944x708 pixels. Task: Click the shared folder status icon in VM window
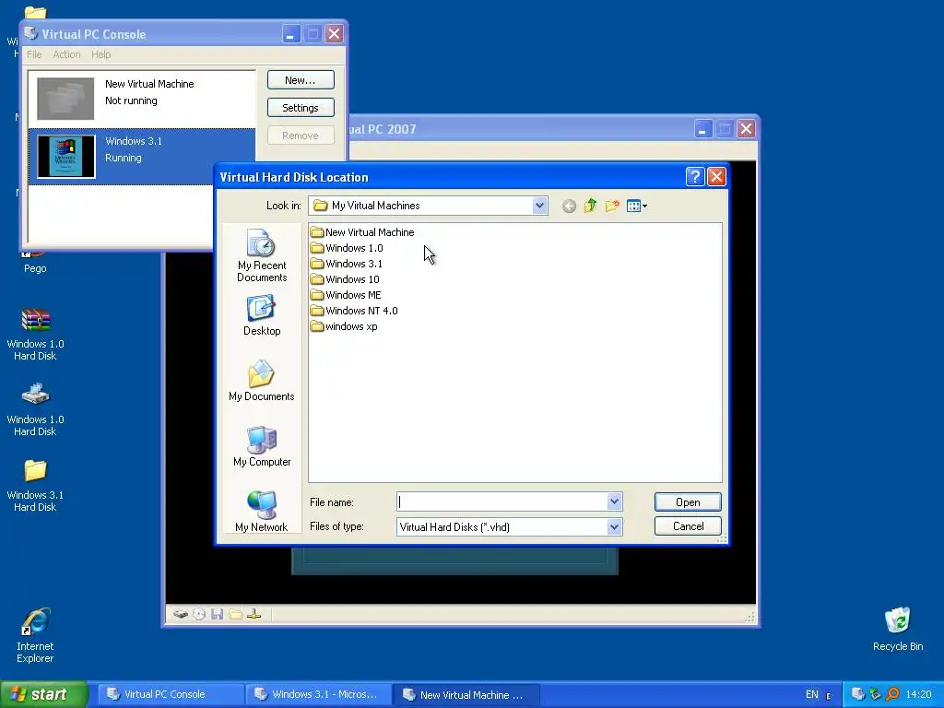(235, 614)
